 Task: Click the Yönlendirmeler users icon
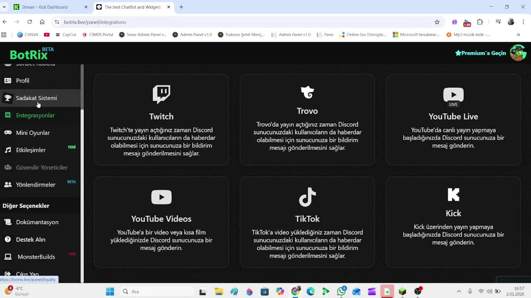(8, 185)
